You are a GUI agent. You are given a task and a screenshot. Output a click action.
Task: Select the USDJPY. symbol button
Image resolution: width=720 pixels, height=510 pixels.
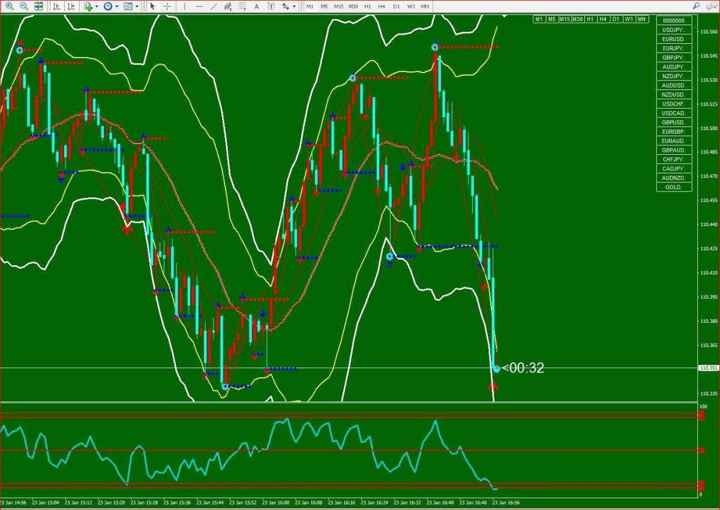[674, 30]
